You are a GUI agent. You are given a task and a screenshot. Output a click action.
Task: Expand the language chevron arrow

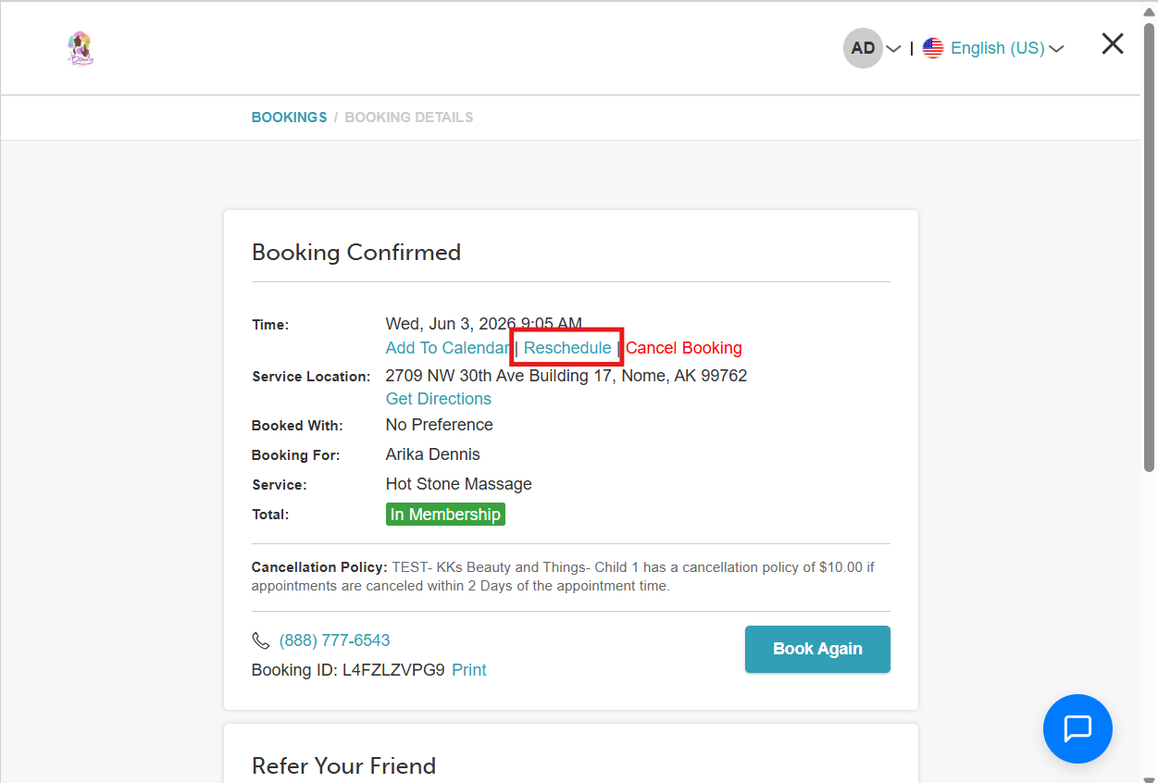pos(1056,49)
